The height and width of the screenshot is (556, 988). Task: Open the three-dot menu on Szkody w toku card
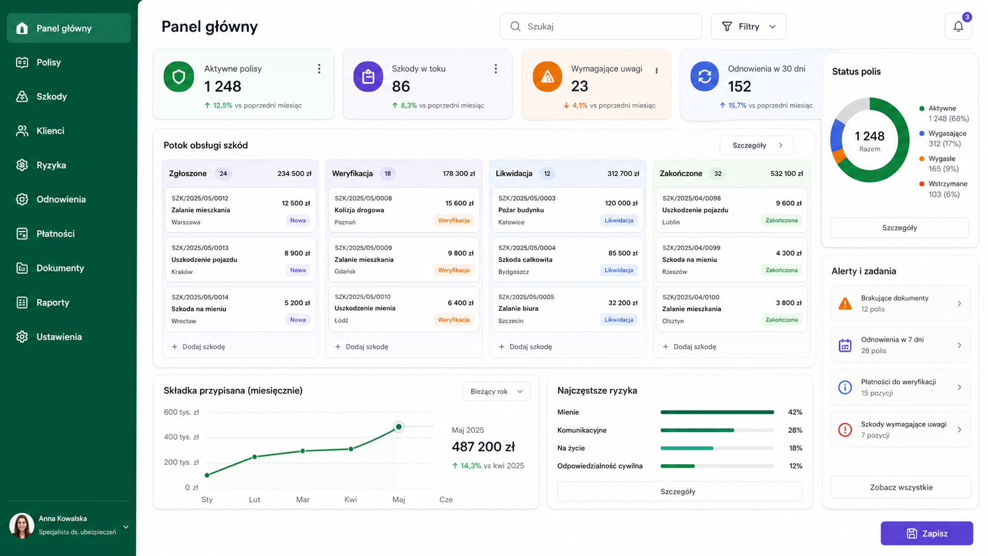coord(496,69)
